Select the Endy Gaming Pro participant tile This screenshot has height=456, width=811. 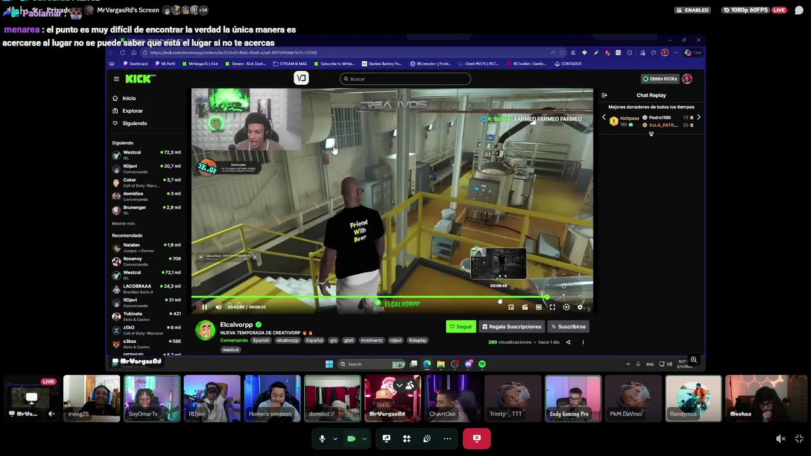[573, 398]
